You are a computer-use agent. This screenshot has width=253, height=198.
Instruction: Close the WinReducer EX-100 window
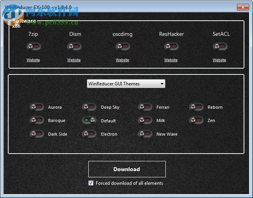pyautogui.click(x=243, y=7)
